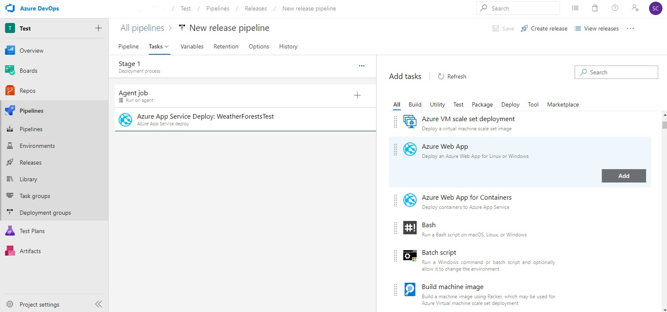667x312 pixels.
Task: Open the SC user profile avatar
Action: point(655,8)
